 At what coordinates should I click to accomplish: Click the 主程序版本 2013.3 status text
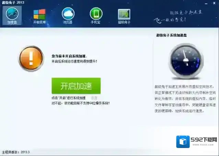tap(16, 152)
